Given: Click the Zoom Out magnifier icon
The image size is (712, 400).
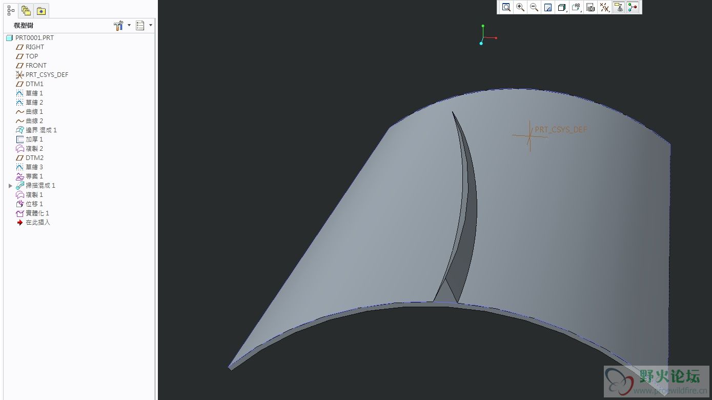Looking at the screenshot, I should pos(534,7).
